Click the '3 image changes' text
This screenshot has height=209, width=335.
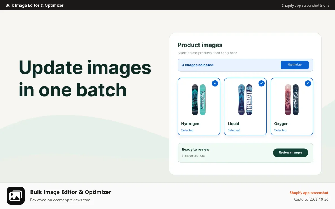tap(193, 156)
